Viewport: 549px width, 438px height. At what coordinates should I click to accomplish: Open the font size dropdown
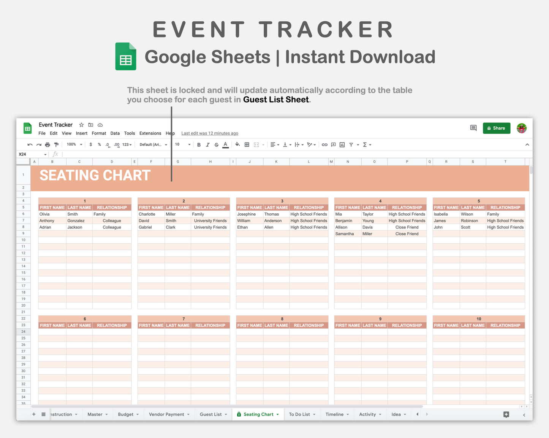[x=183, y=144]
